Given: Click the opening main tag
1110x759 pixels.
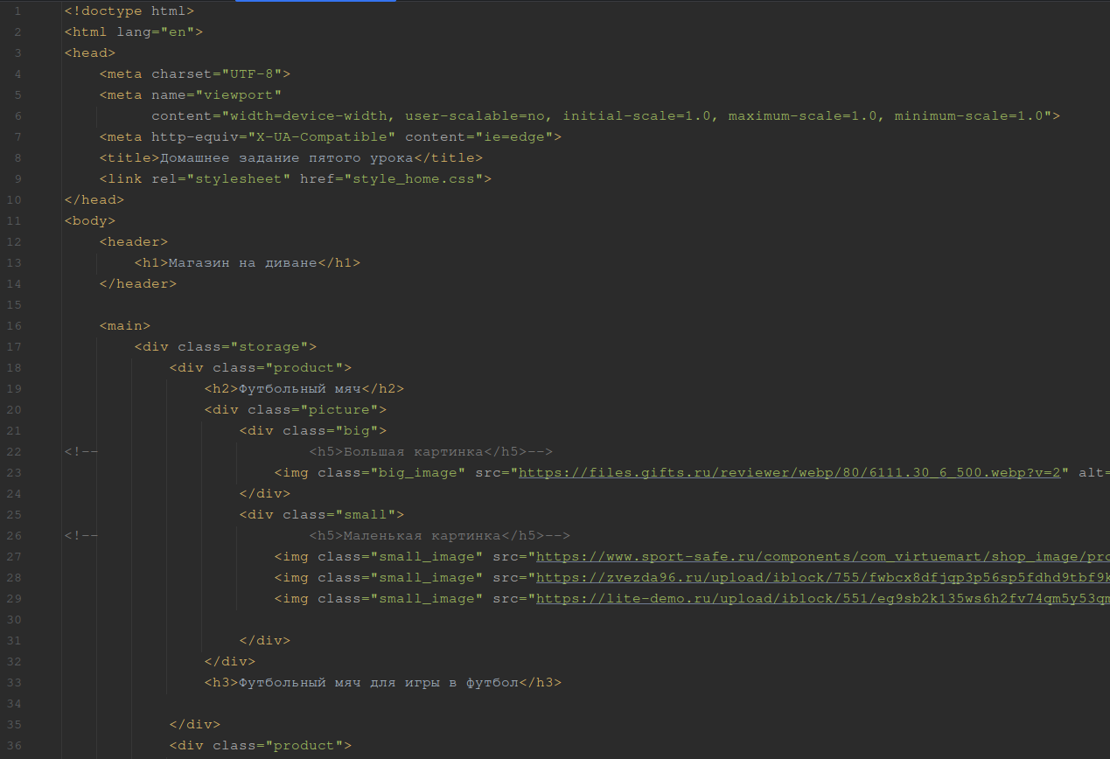Looking at the screenshot, I should [x=124, y=326].
